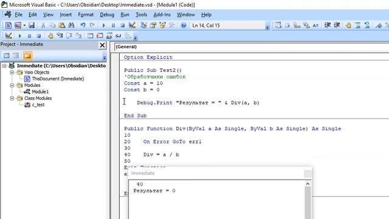Click View Code in Project panel

click(x=7, y=55)
